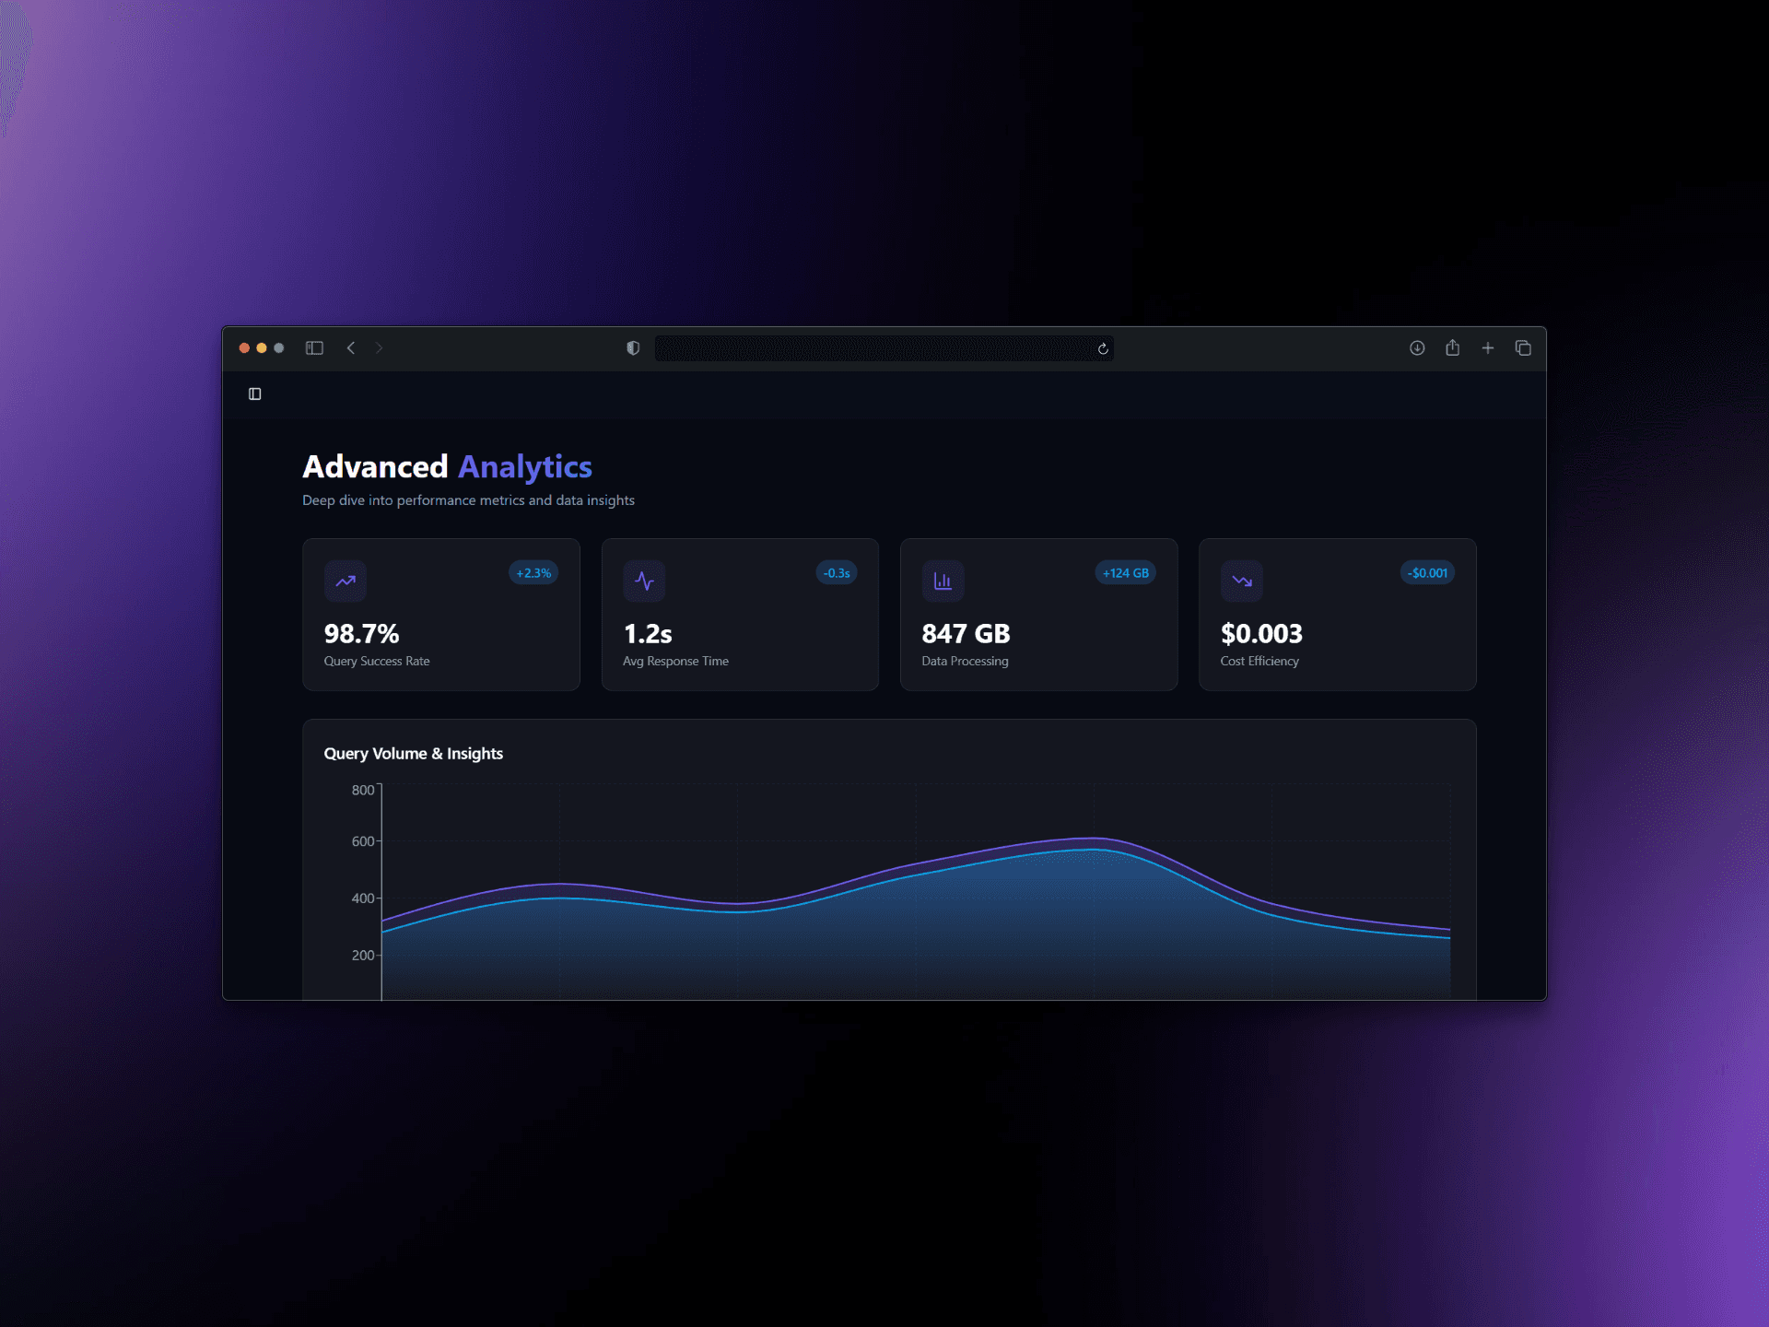Click the +124 GB badge
Viewport: 1769px width, 1327px height.
[1125, 572]
